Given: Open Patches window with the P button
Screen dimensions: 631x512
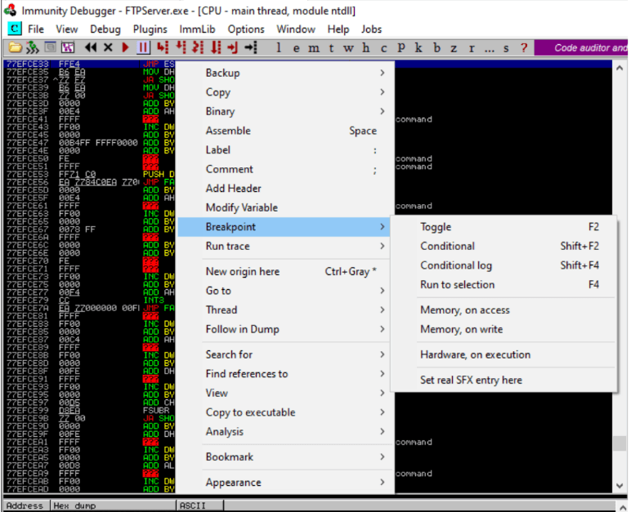Looking at the screenshot, I should 401,48.
